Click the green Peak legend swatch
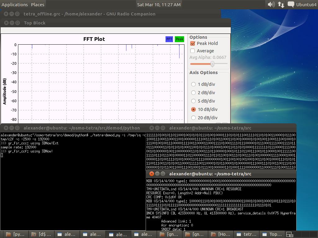Image resolution: width=318 pixels, height=238 pixels. point(179,39)
